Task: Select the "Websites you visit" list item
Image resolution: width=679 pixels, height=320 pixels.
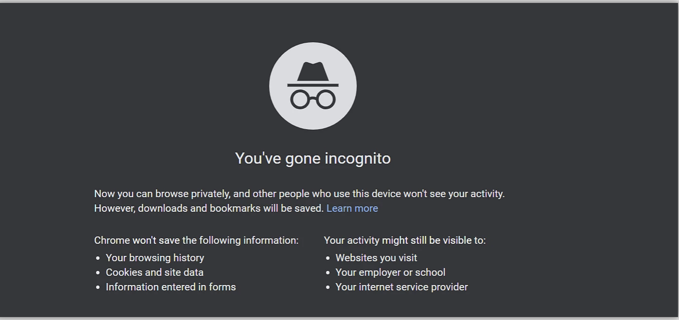Action: (376, 258)
